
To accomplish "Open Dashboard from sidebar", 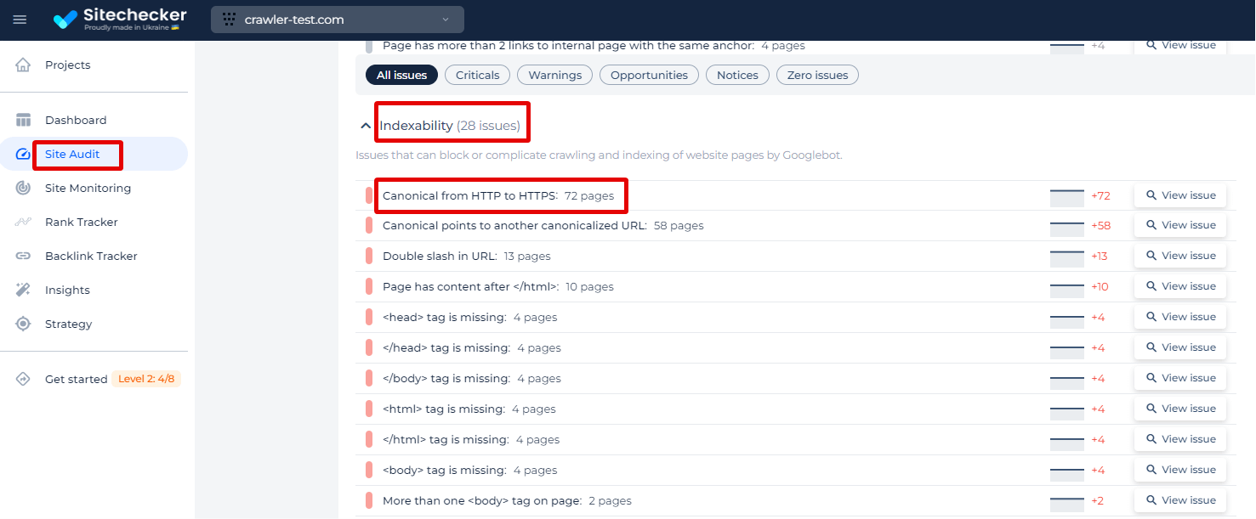I will pyautogui.click(x=76, y=120).
